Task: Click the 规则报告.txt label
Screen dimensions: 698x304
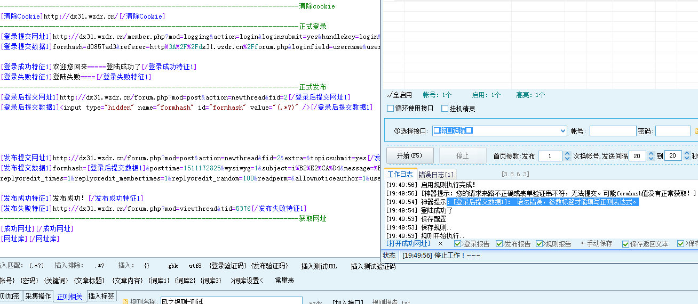Action: point(391,302)
